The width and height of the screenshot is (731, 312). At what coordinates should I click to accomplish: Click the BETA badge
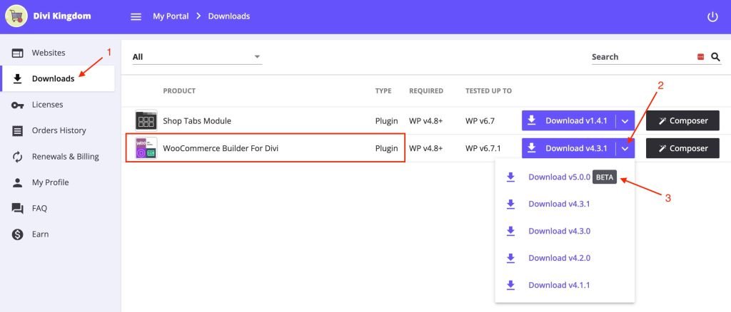click(605, 177)
